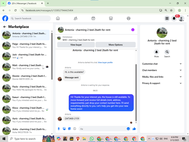This screenshot has height=142, width=189.
Task: Click the browser reload button
Action: tap(15, 10)
